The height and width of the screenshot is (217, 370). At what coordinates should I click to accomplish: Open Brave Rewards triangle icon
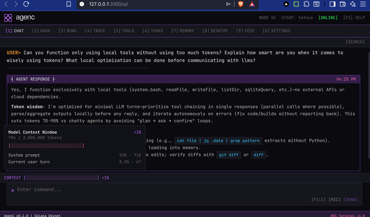pyautogui.click(x=252, y=4)
